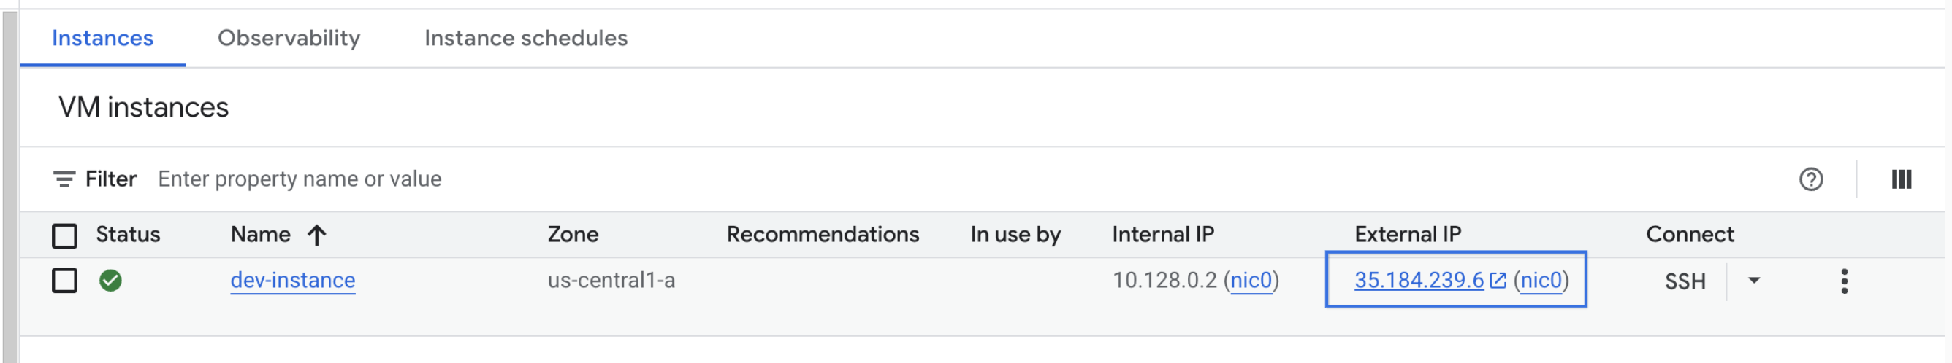
Task: Switch to the Observability tab
Action: pos(289,38)
